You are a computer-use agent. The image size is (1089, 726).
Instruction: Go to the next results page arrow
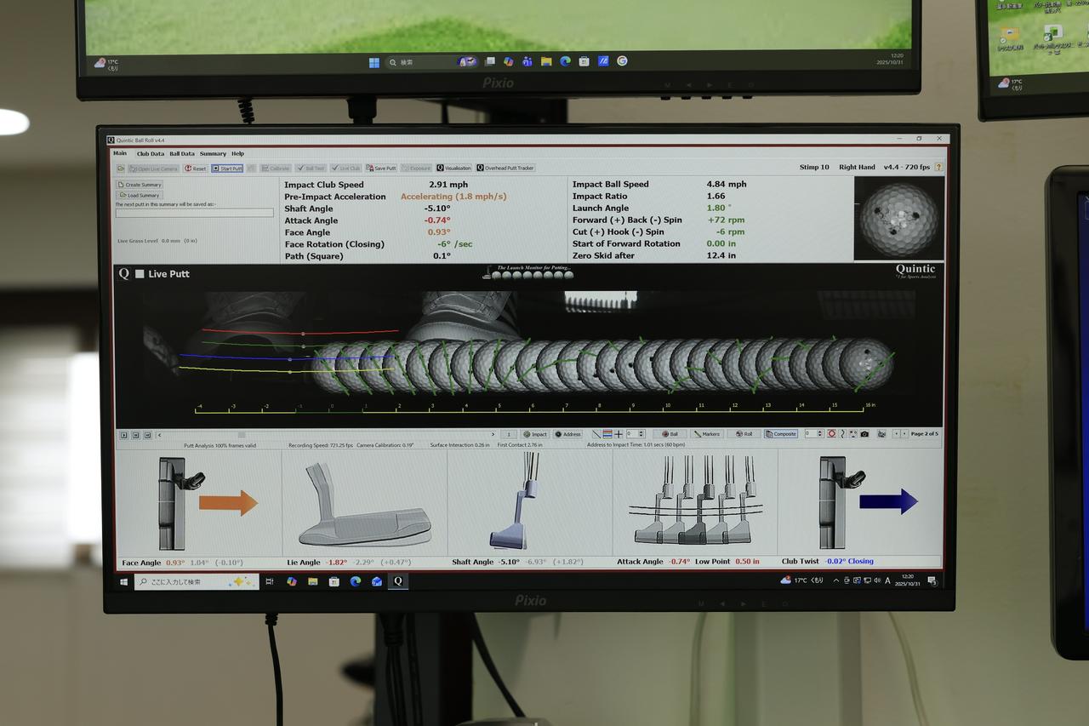pos(904,434)
